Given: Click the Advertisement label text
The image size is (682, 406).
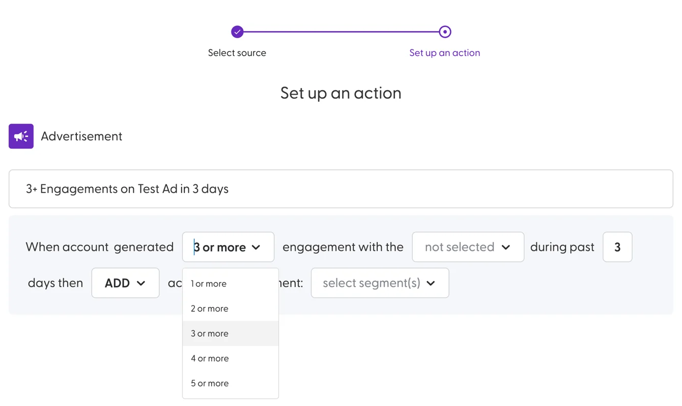Looking at the screenshot, I should click(x=81, y=136).
